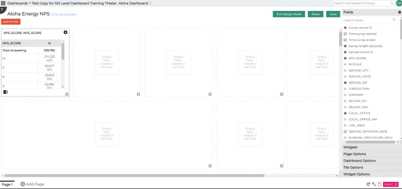Screen dimensions: 402x189
Task: Click the Change dataset link
Action: 64,15
